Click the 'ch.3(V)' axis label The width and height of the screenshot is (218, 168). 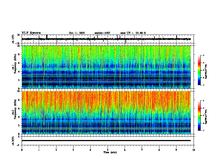[13, 141]
